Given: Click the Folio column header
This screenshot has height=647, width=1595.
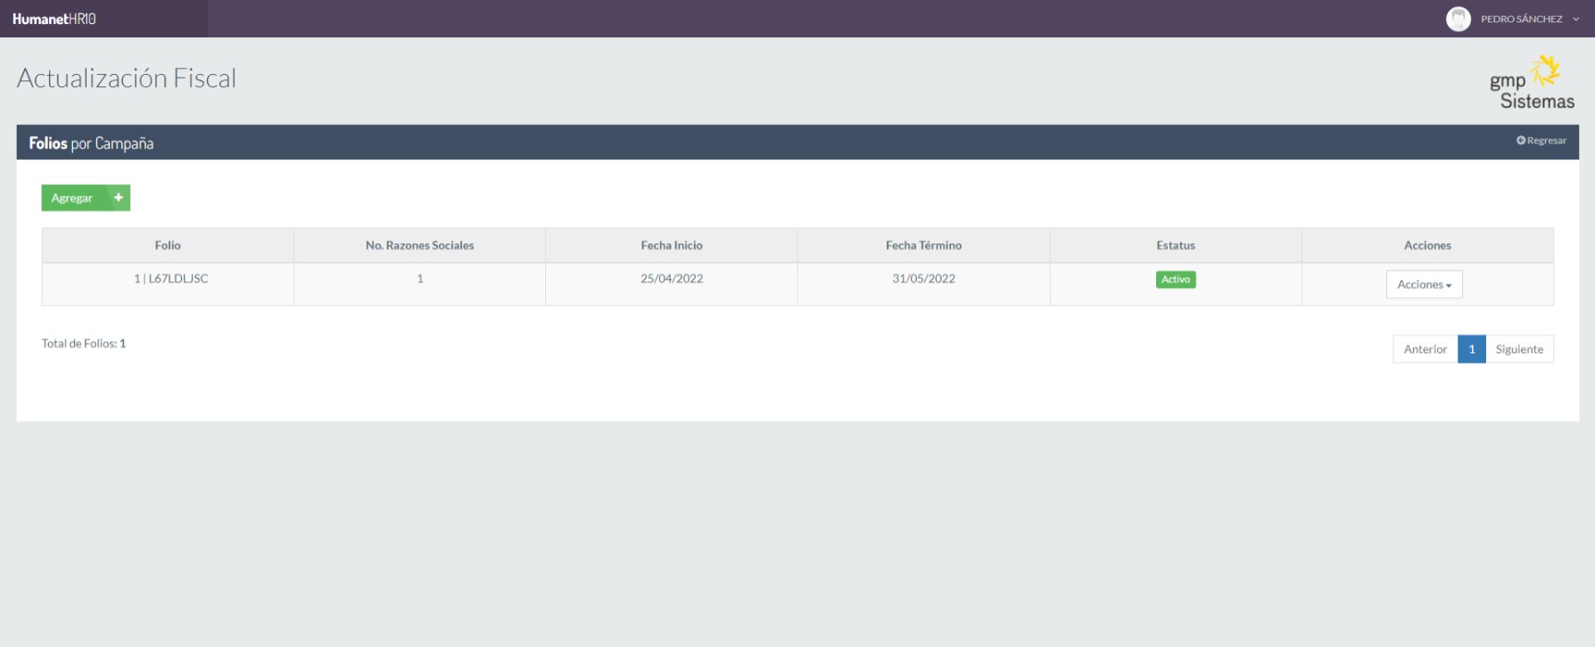Looking at the screenshot, I should click(168, 245).
